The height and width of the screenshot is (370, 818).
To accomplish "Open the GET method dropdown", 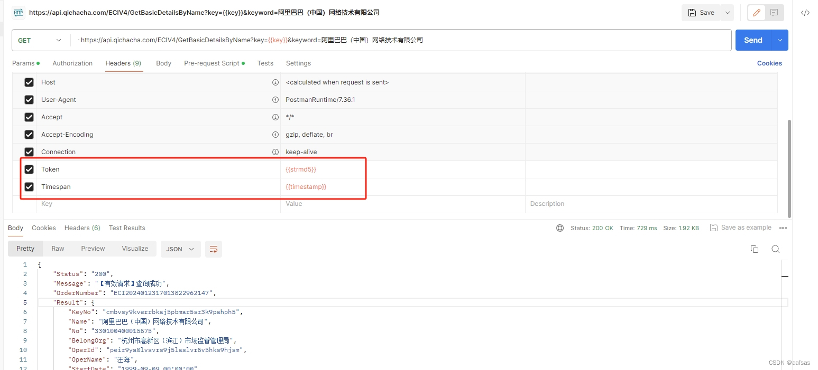I will (x=40, y=40).
